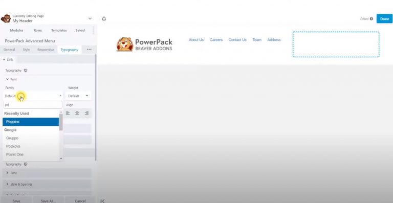The height and width of the screenshot is (203, 393).
Task: Click the font search input field
Action: click(33, 105)
